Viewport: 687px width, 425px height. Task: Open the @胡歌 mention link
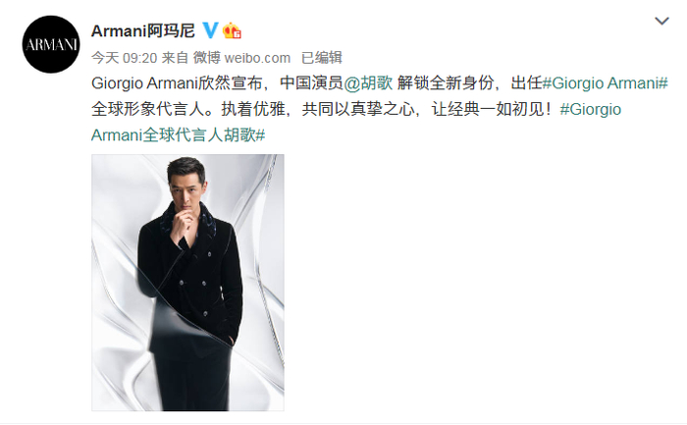(368, 83)
